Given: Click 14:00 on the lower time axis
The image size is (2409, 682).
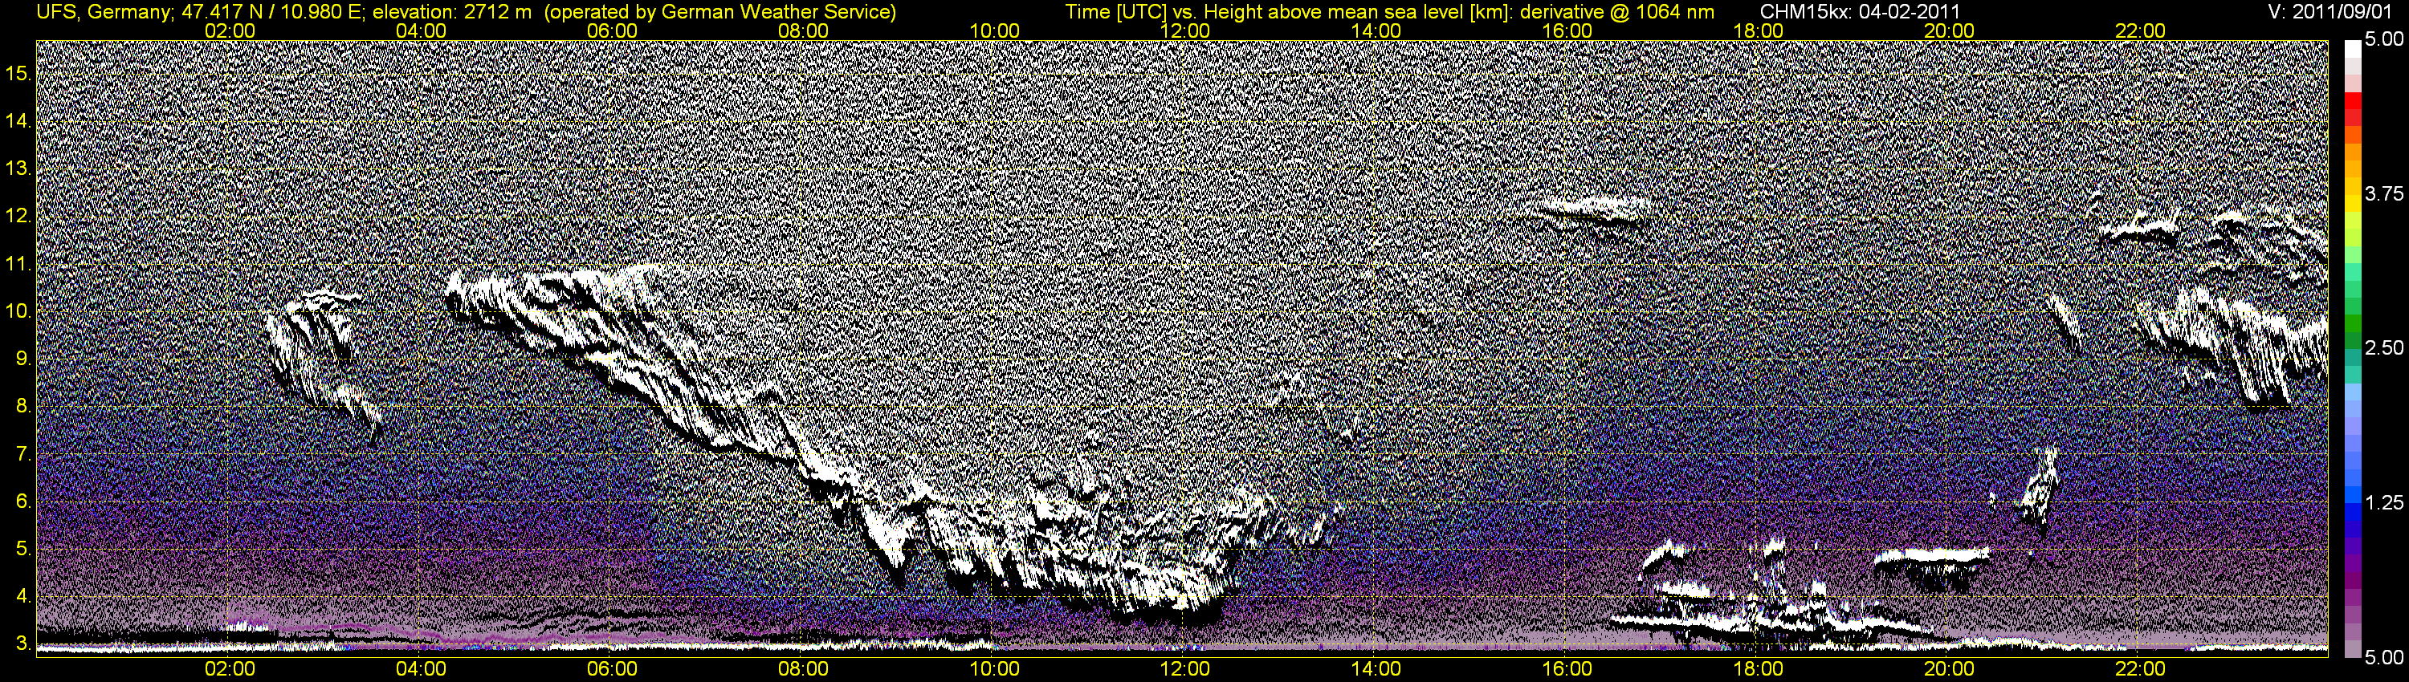Looking at the screenshot, I should click(1376, 669).
